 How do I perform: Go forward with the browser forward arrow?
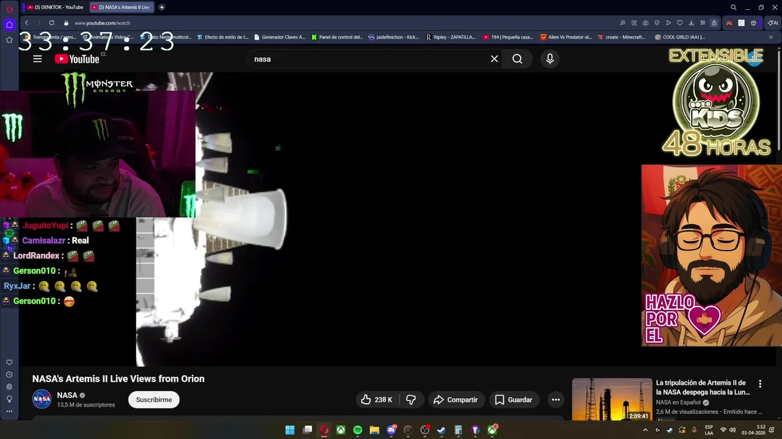(x=38, y=23)
